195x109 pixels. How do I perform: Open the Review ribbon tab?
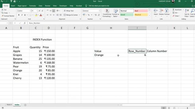[48, 6]
